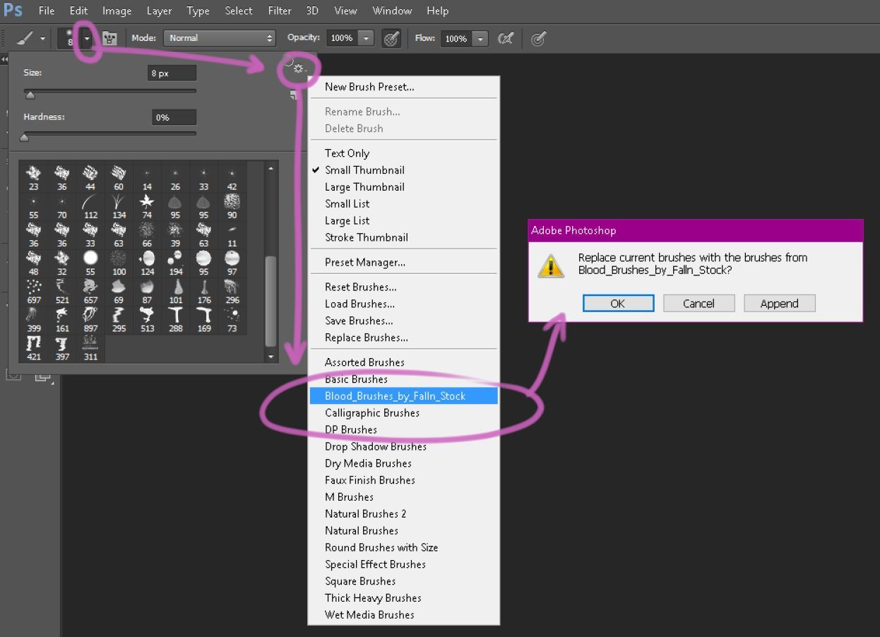
Task: Select the star brush sized 74
Action: [x=147, y=206]
